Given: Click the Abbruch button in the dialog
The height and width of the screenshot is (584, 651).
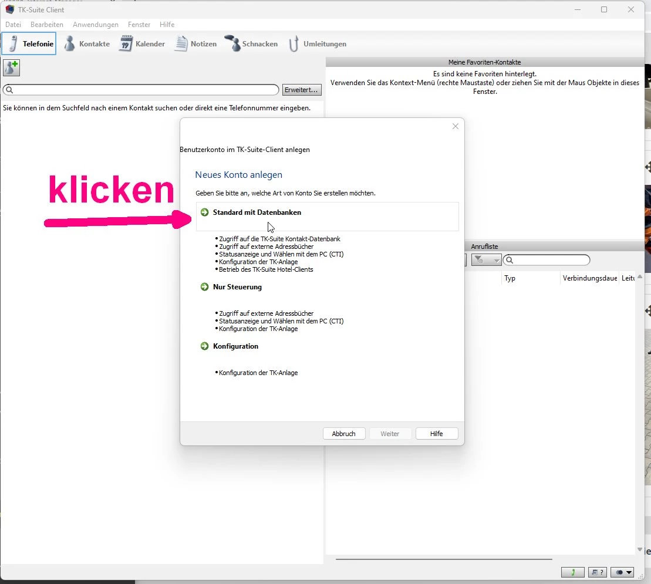Looking at the screenshot, I should 344,434.
